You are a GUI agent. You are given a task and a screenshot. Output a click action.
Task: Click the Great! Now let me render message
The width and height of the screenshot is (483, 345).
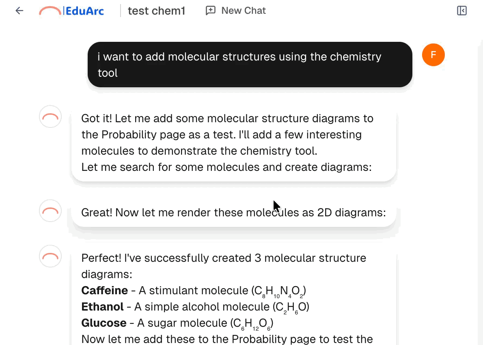pyautogui.click(x=233, y=212)
